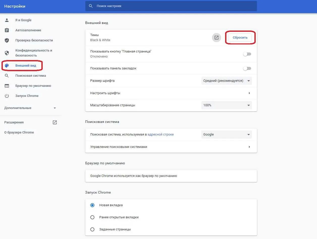
Task: Click the palette icon beside Внешний вид
Action: coord(7,66)
